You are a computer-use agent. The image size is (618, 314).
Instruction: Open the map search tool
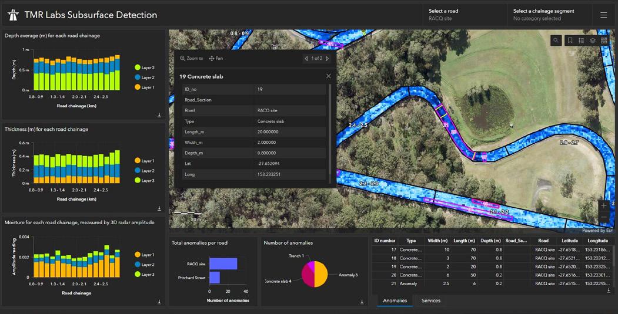[x=556, y=40]
